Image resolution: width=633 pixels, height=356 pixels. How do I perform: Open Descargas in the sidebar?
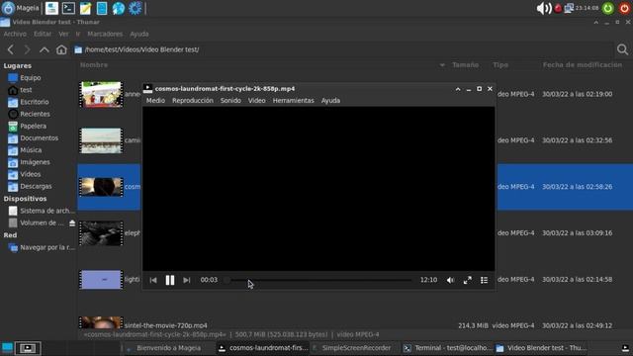point(36,187)
